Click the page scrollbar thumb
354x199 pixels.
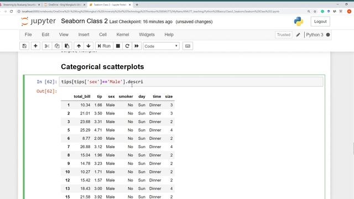[353, 149]
